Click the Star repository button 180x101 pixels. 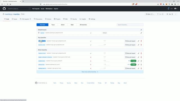point(170,14)
